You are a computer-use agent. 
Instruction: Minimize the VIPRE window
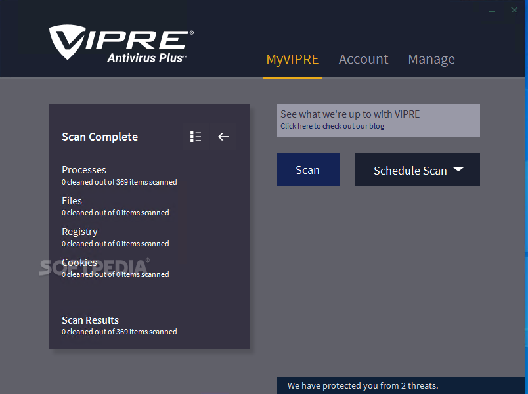coord(492,11)
